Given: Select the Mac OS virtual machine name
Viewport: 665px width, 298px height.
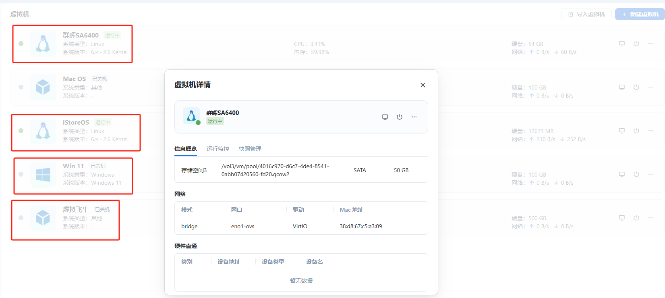Looking at the screenshot, I should [x=75, y=79].
